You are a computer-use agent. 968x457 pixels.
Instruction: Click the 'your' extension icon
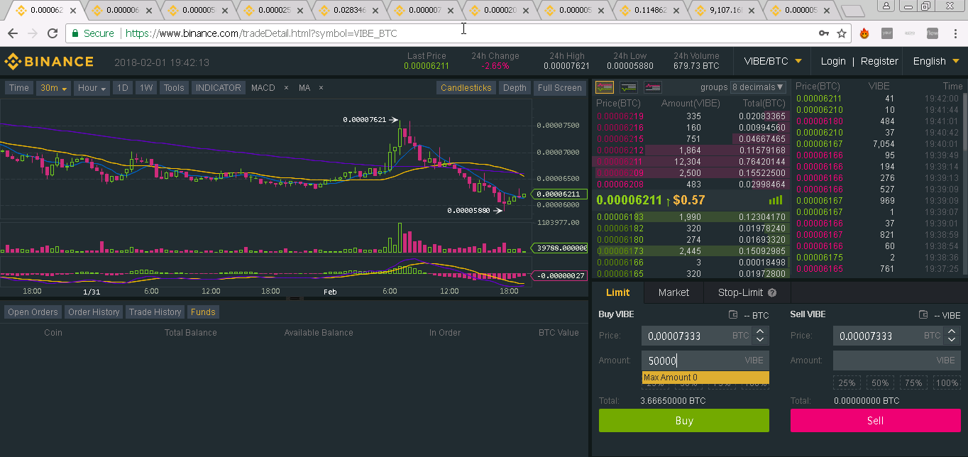click(x=887, y=33)
